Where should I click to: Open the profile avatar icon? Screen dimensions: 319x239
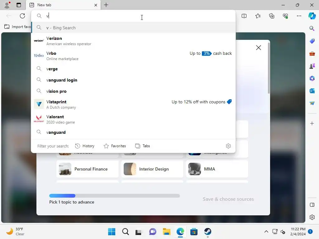click(x=7, y=5)
